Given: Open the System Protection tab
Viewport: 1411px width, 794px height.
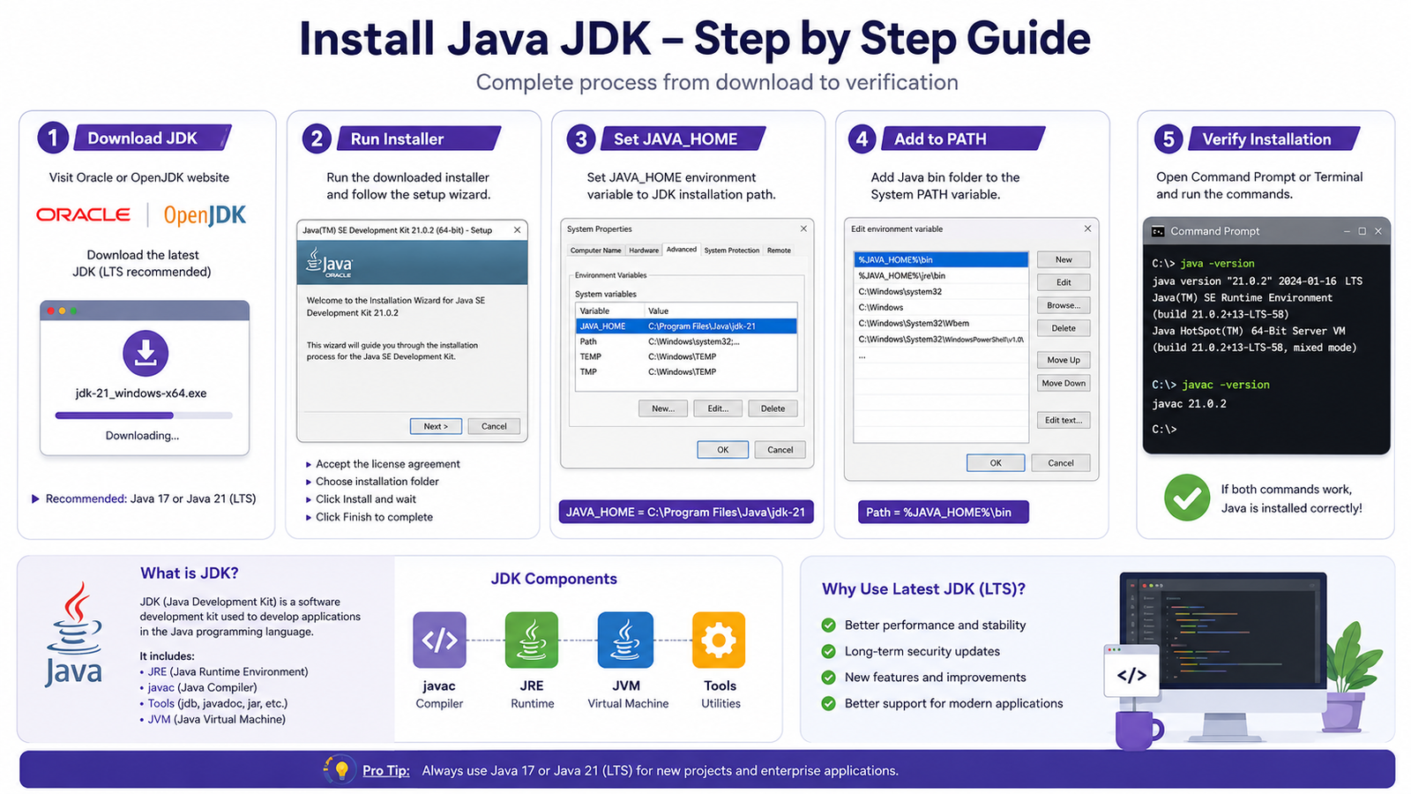Looking at the screenshot, I should [732, 251].
